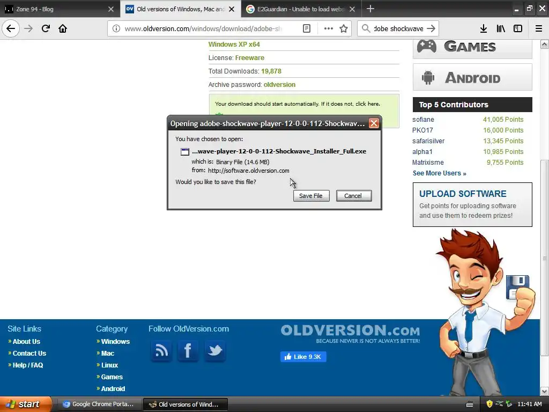Viewport: 549px width, 412px height.
Task: Click the search magnifier icon
Action: point(366,28)
